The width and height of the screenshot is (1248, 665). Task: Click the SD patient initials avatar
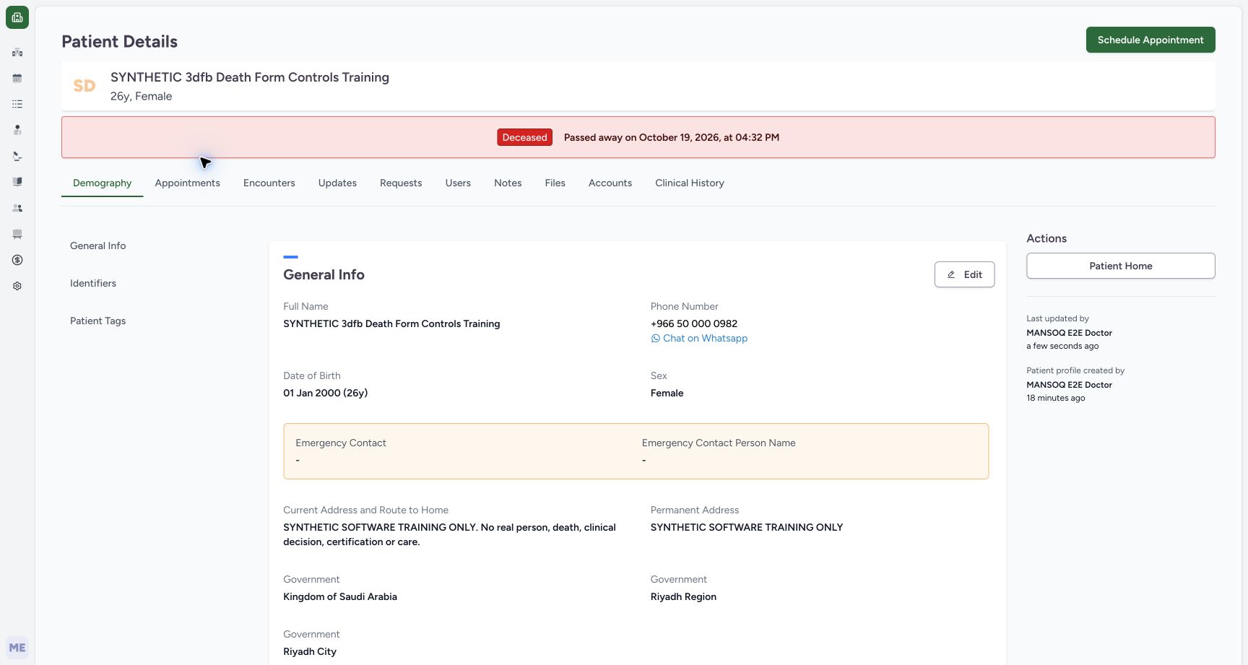[84, 86]
